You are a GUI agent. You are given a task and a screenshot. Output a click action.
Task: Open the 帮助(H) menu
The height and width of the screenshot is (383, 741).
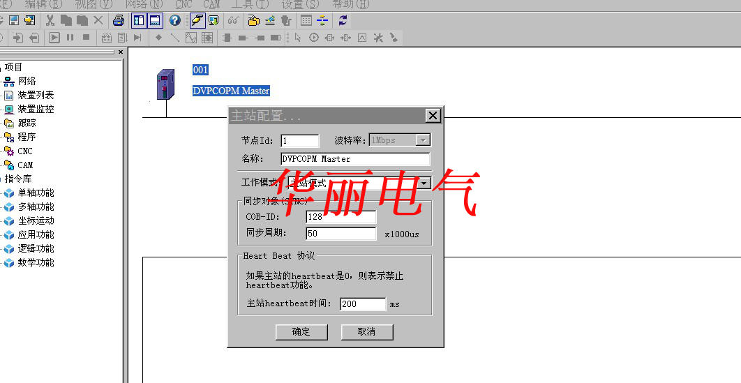pos(351,4)
